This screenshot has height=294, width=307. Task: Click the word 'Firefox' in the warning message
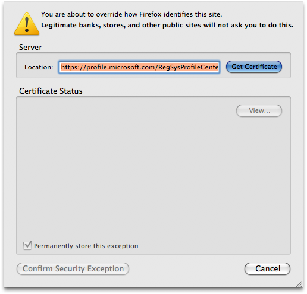151,14
